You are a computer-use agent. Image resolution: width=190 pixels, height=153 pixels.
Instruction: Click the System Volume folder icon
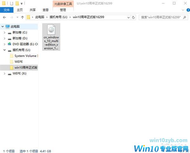point(12,56)
